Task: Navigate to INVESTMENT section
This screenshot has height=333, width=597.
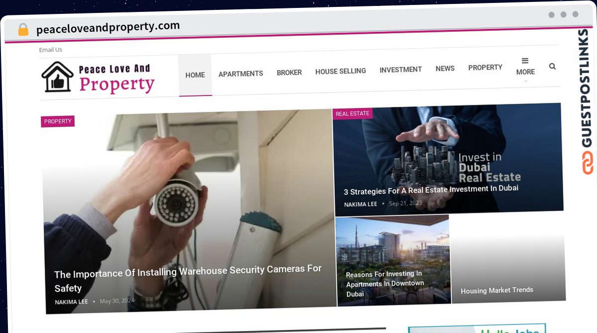Action: (400, 70)
